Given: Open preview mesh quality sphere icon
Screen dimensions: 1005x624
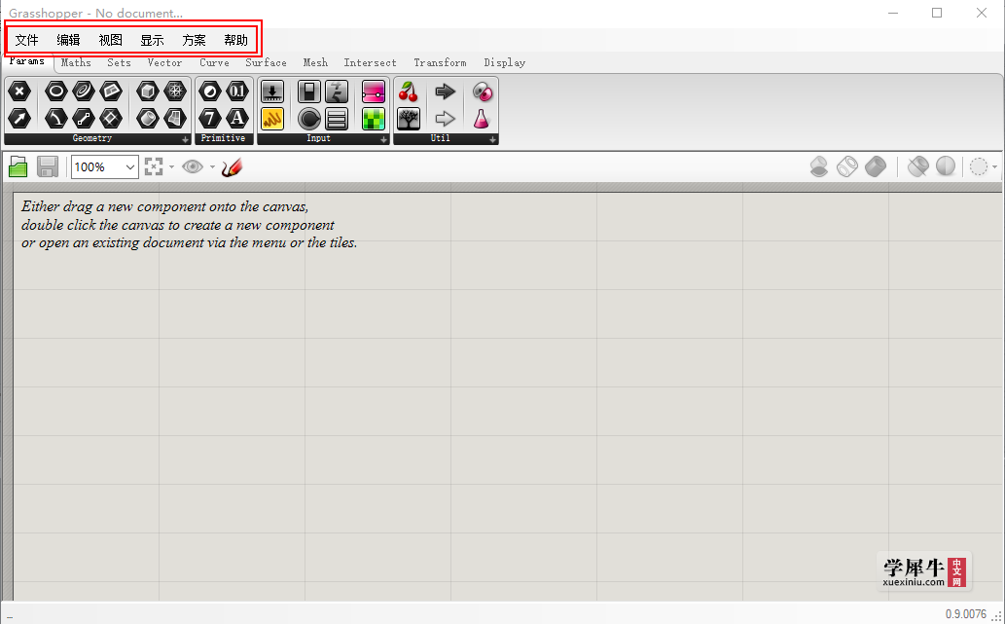Looking at the screenshot, I should (946, 166).
